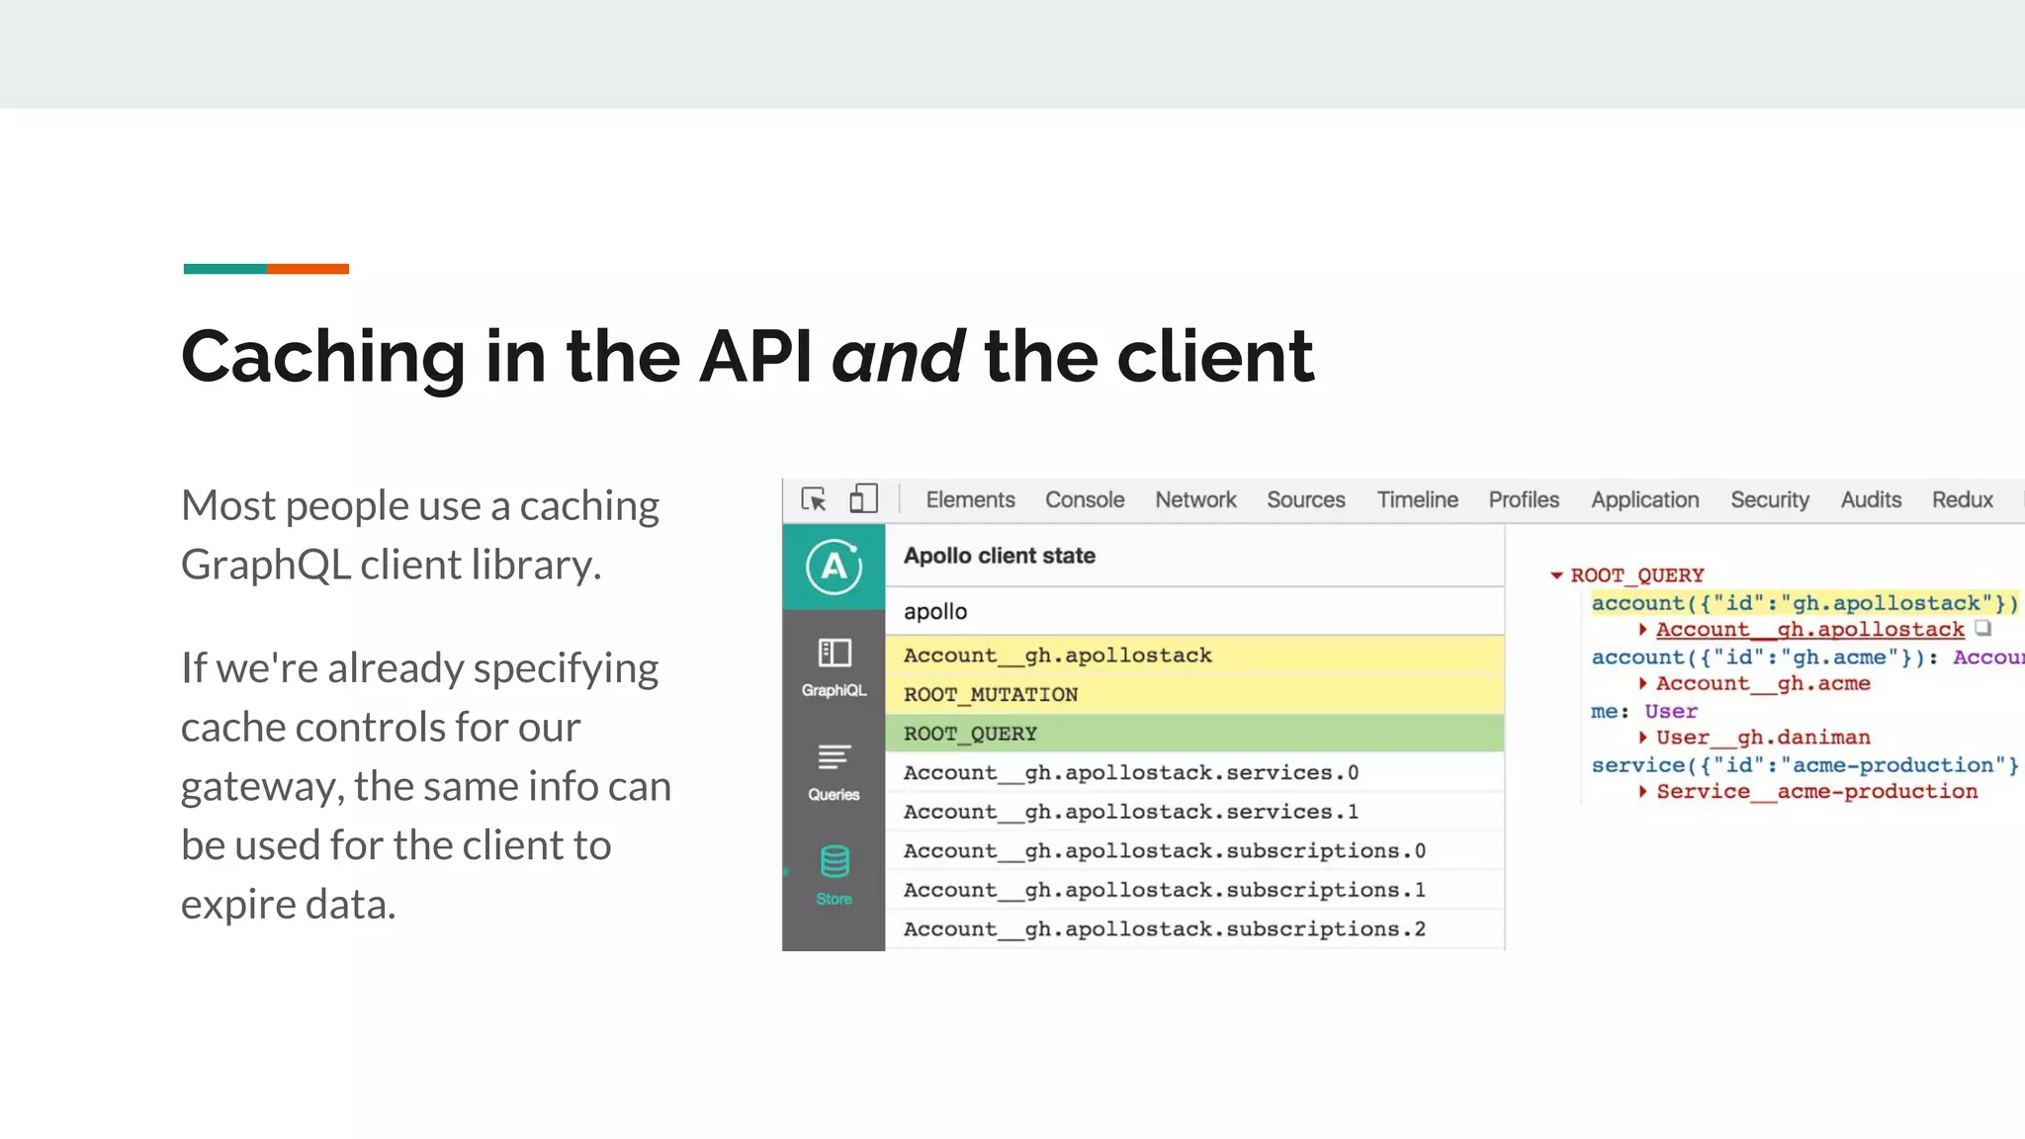Click the copy icon next to Account__gh.apollostack
2025x1139 pixels.
click(1982, 628)
